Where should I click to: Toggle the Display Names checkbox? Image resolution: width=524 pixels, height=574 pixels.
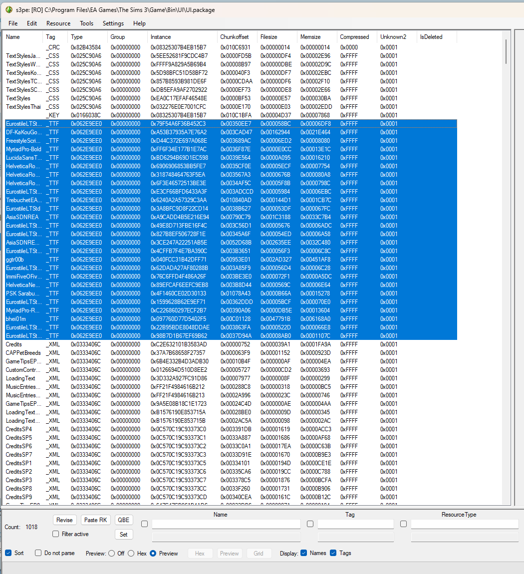tap(304, 553)
